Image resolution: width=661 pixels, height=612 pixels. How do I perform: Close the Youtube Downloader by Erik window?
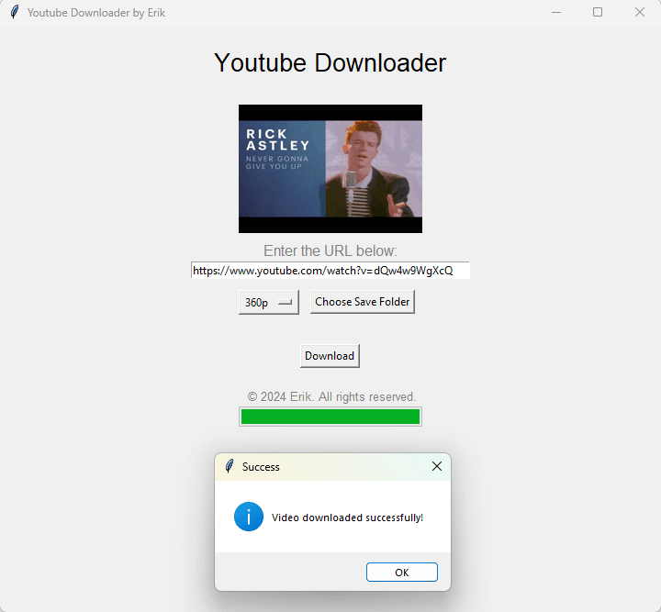point(640,12)
